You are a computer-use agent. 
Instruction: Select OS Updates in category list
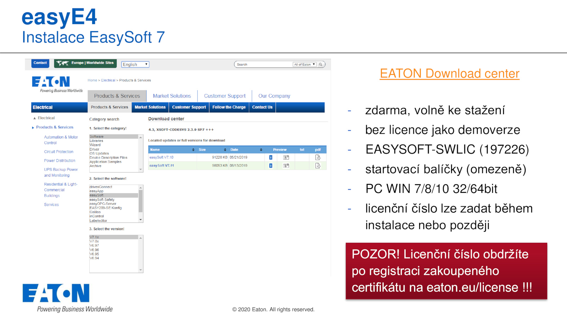click(99, 153)
